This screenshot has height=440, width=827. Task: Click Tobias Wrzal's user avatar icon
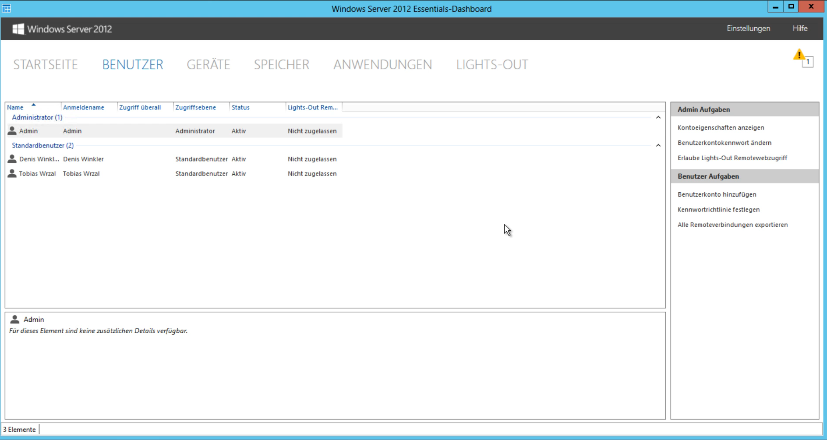point(12,173)
